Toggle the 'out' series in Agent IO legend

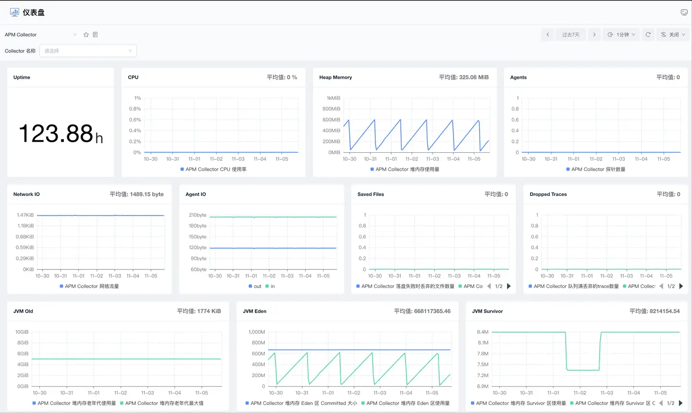pyautogui.click(x=255, y=286)
